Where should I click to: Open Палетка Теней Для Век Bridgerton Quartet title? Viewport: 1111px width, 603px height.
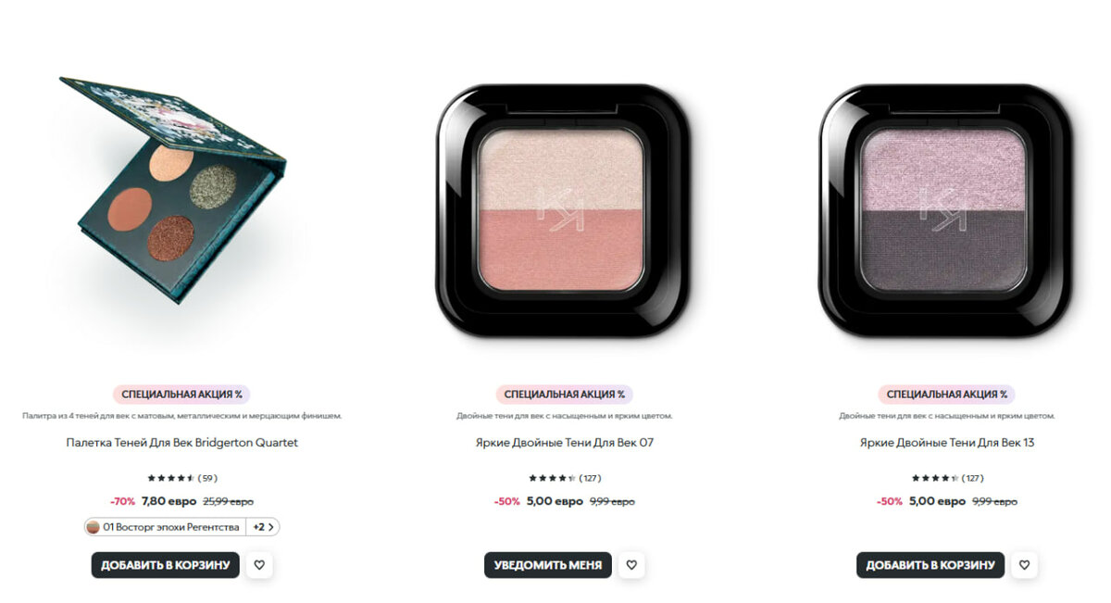tap(182, 443)
